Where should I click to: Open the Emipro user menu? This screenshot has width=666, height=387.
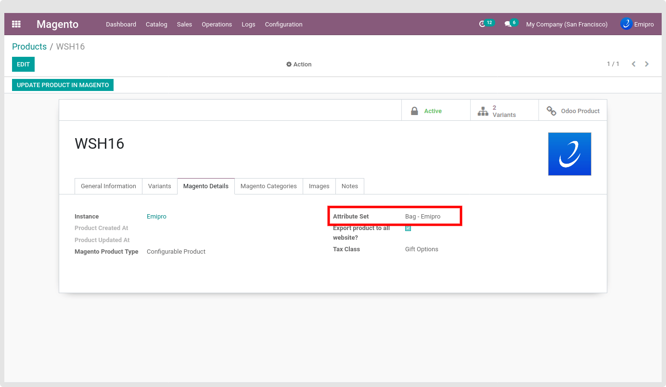coord(637,24)
